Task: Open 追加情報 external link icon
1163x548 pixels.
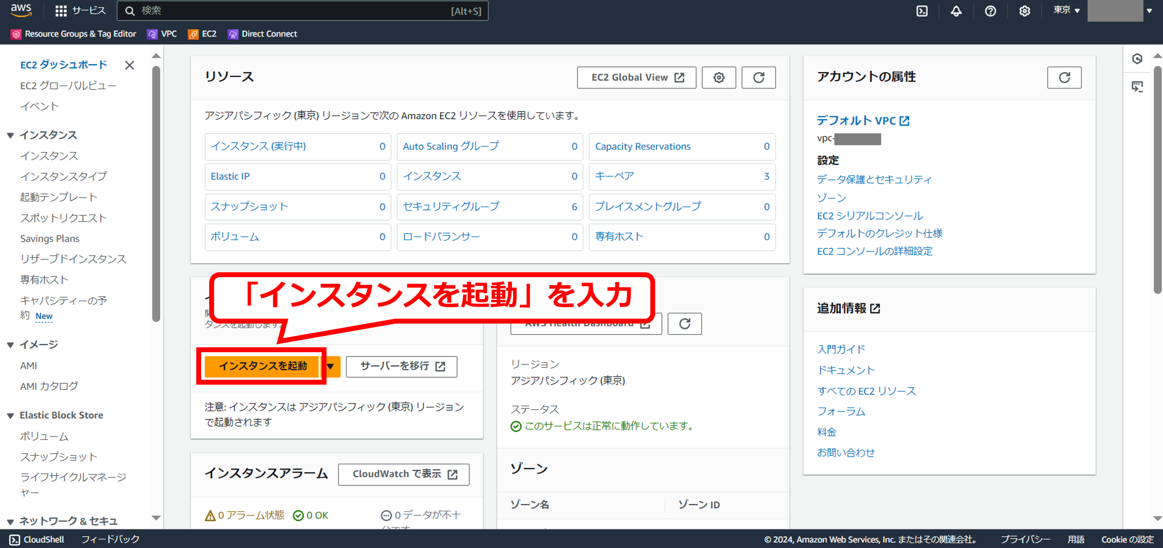Action: coord(875,309)
